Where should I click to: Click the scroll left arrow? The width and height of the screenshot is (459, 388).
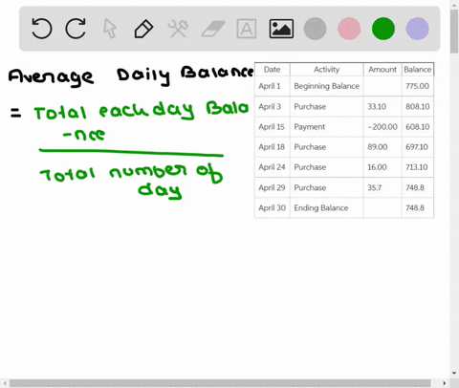tap(4, 383)
